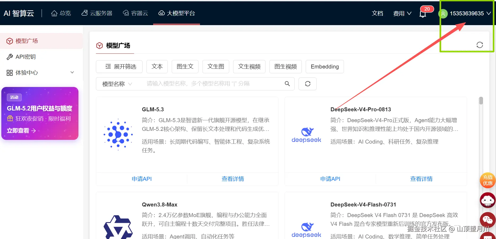
Task: Open the notification bell icon
Action: pyautogui.click(x=423, y=13)
